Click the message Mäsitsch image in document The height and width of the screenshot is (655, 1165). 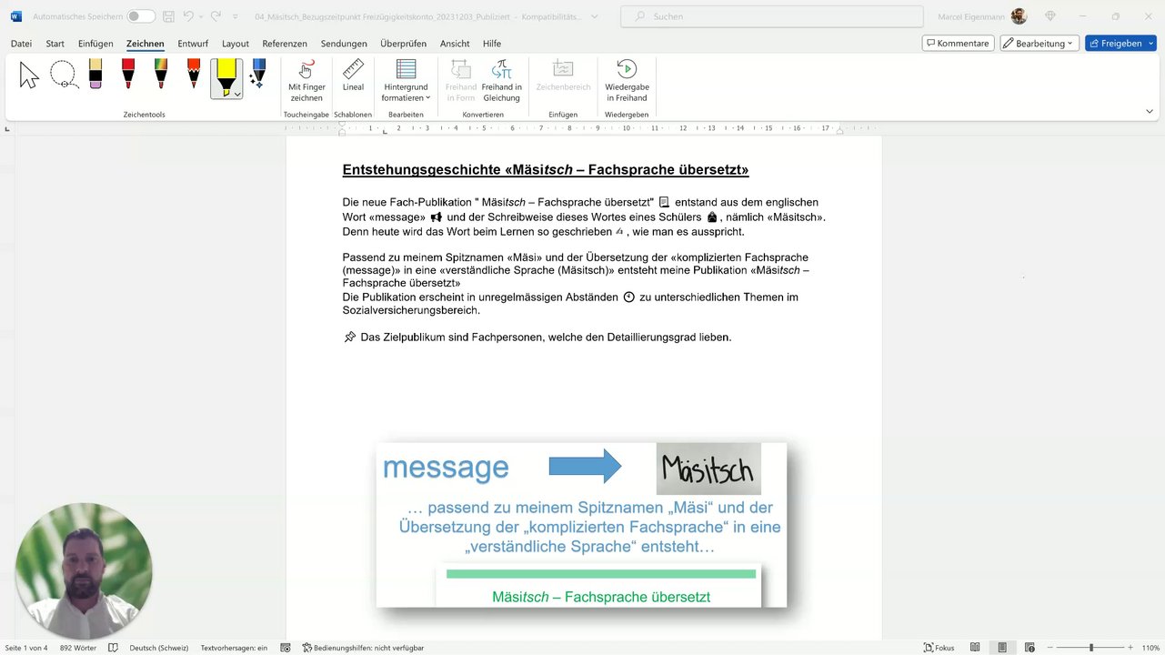coord(581,524)
